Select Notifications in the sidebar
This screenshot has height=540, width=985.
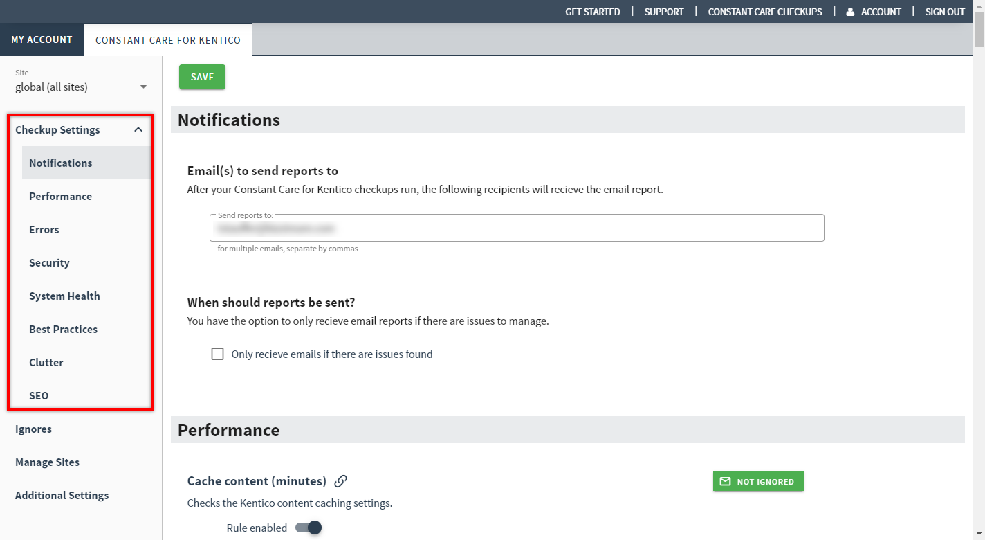86,163
